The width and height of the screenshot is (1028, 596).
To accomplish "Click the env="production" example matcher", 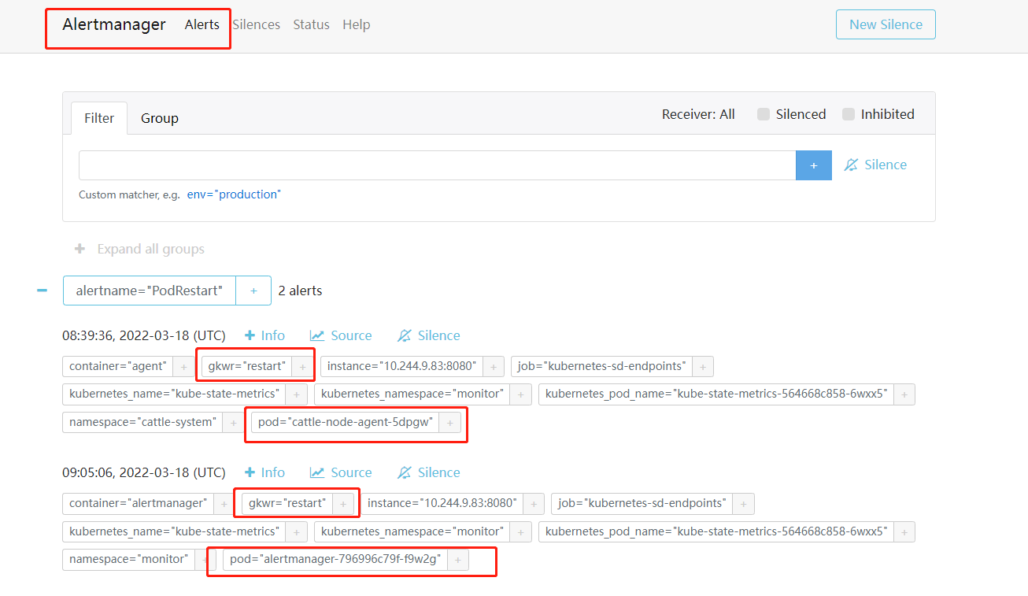I will point(234,194).
